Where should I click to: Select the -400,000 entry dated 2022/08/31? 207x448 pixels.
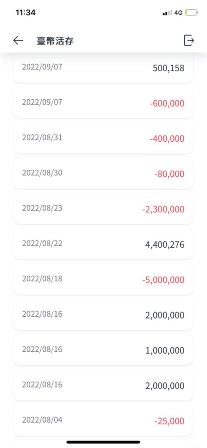[103, 138]
